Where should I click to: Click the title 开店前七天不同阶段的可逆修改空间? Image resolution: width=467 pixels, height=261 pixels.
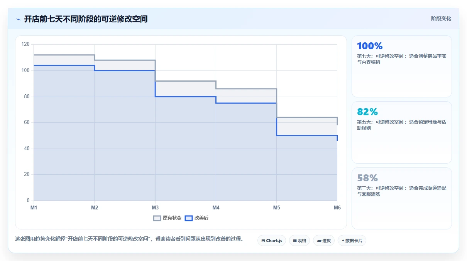86,19
